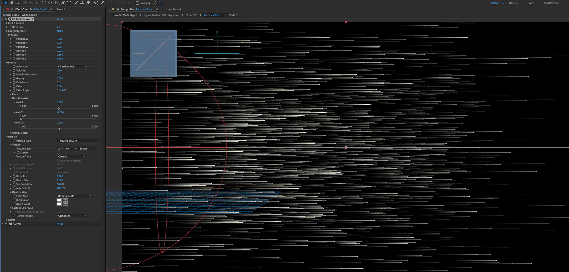Switch to the Small Screen workspace
The image size is (569, 272).
click(552, 3)
